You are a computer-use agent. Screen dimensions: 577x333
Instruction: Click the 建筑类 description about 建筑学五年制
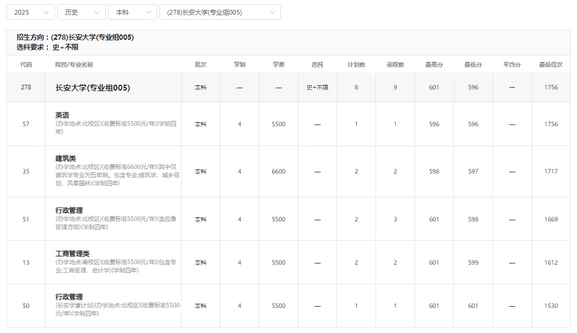coord(117,175)
